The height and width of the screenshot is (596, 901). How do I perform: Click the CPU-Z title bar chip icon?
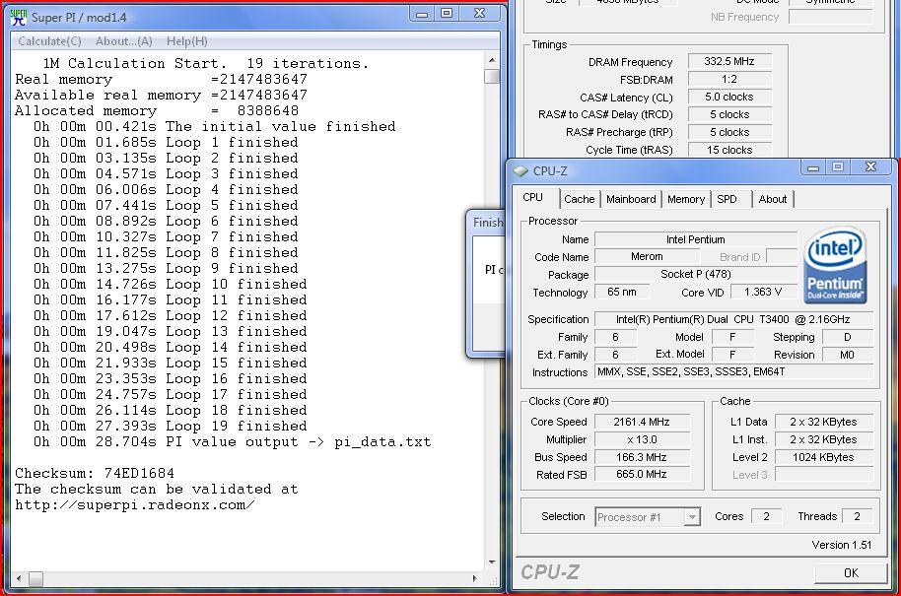click(521, 171)
